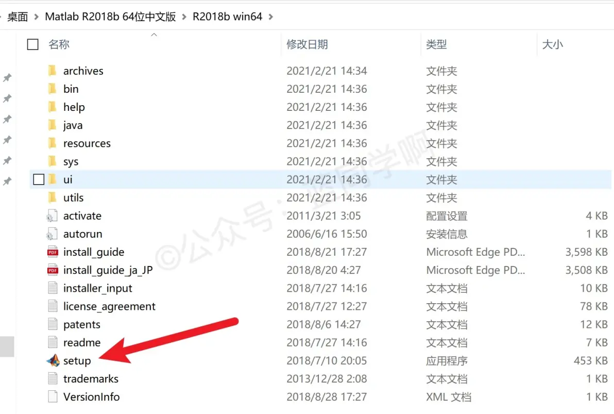The height and width of the screenshot is (414, 614).
Task: Select the sys folder icon
Action: [52, 161]
